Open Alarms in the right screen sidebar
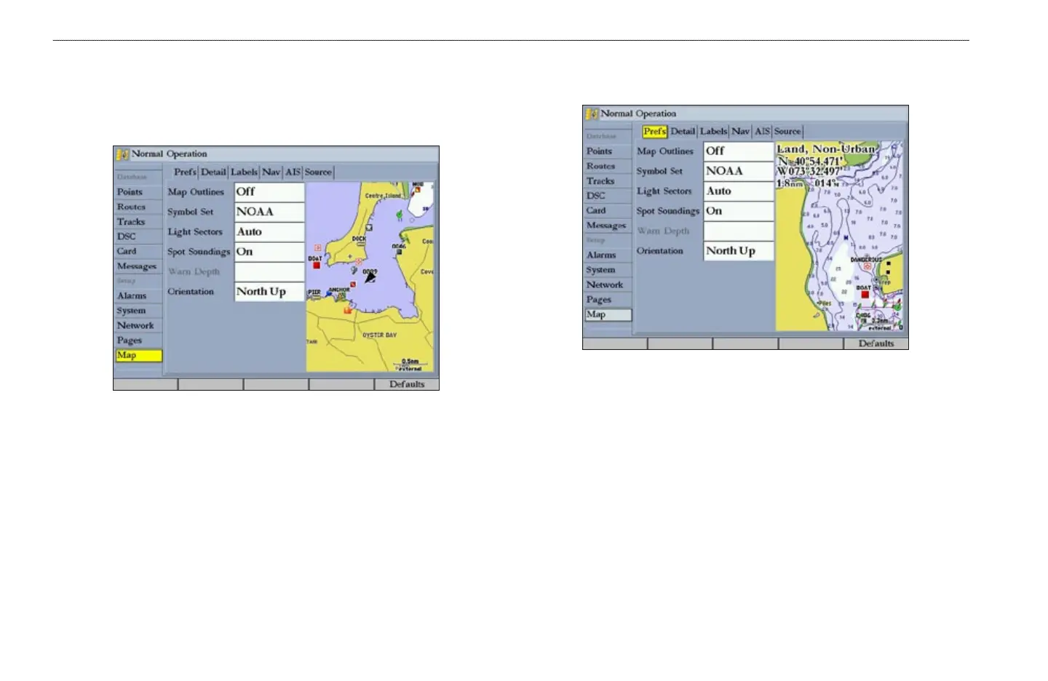 [608, 255]
